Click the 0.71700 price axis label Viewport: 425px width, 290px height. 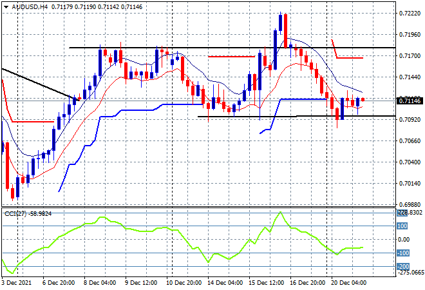(x=410, y=56)
